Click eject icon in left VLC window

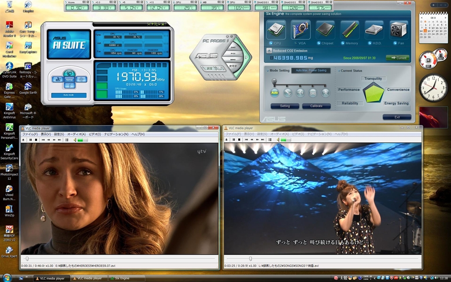23,140
